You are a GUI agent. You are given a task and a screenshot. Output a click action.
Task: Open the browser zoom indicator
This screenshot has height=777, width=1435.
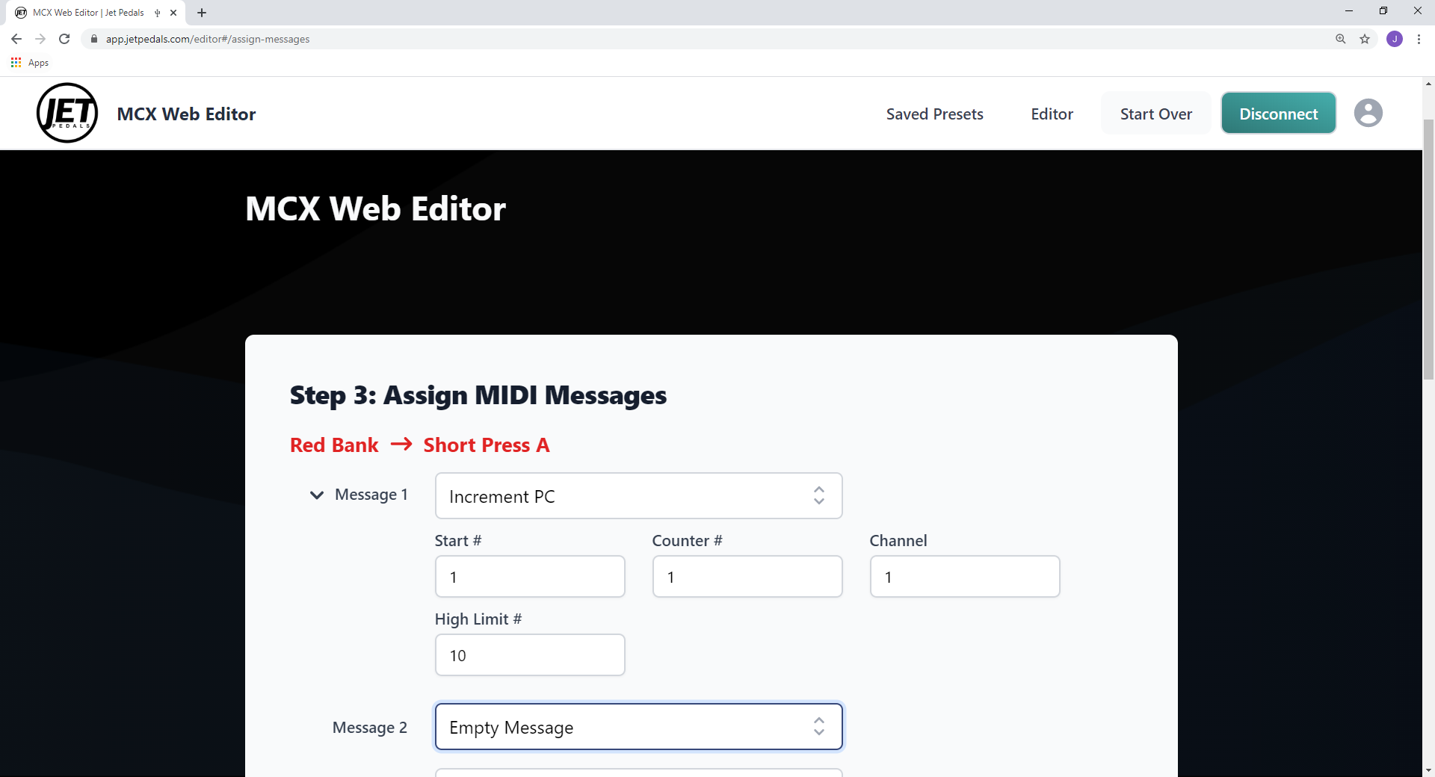pos(1341,39)
